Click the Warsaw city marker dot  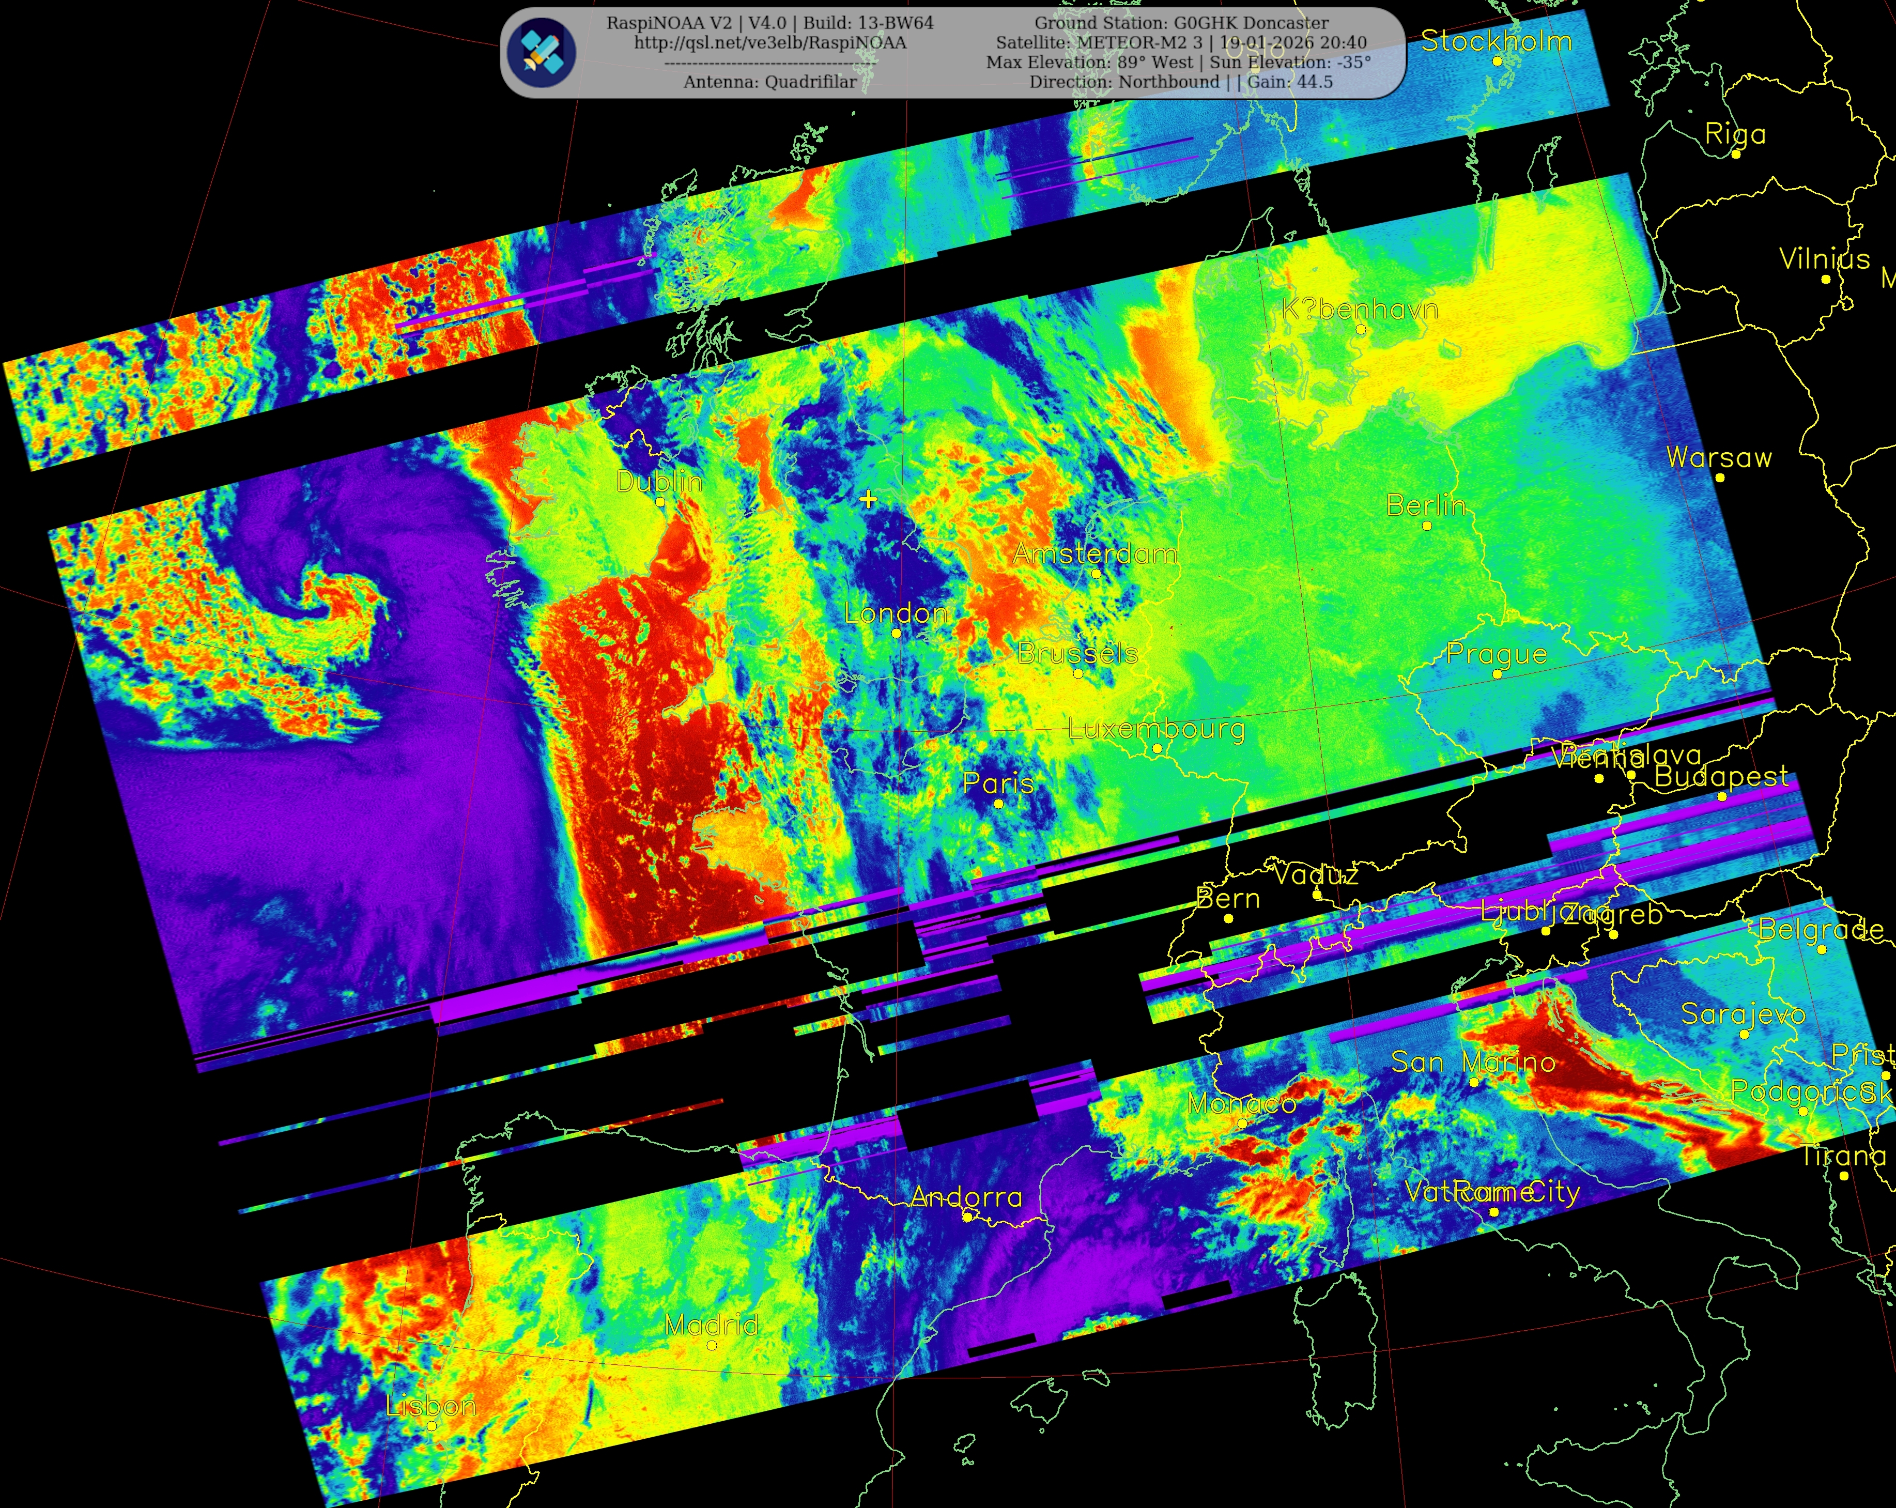[1720, 479]
